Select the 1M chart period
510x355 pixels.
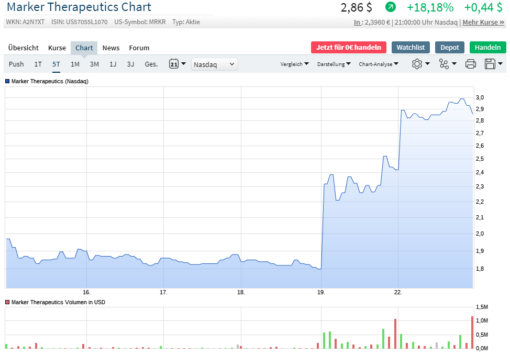point(74,63)
